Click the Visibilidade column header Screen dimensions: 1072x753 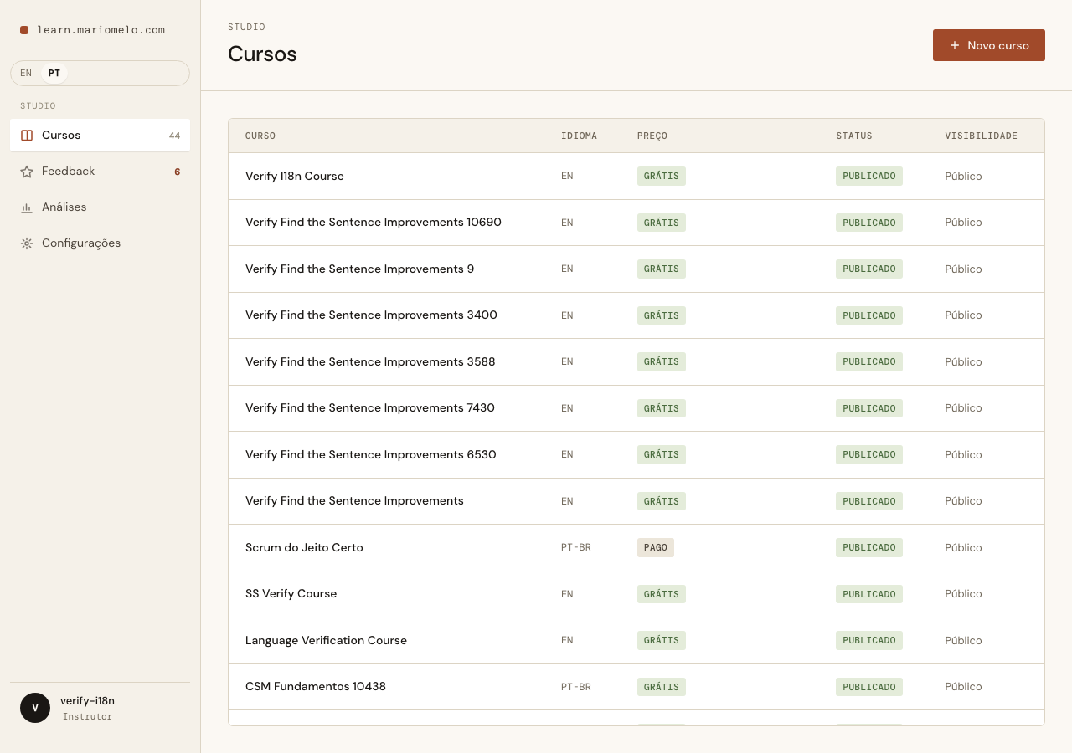point(982,136)
